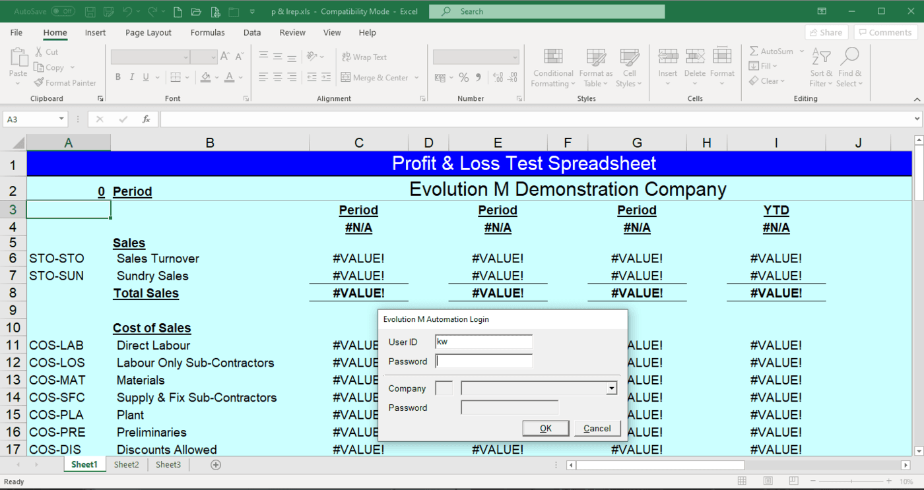
Task: Click the Increase Indent icon
Action: tap(327, 77)
